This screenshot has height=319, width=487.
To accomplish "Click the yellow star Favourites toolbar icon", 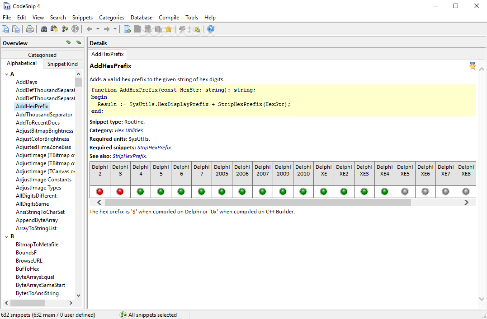I will [169, 29].
